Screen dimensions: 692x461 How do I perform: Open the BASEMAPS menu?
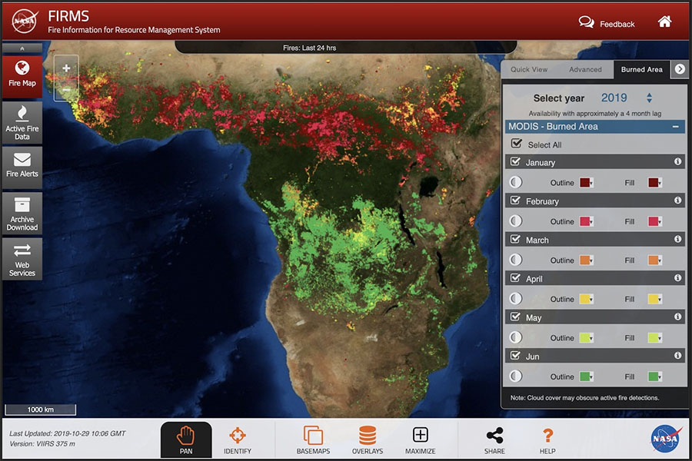[313, 439]
